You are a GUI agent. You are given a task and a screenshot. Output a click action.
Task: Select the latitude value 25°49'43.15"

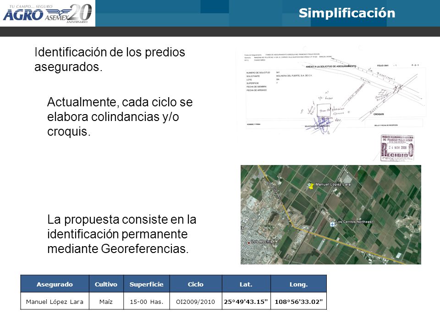246,302
